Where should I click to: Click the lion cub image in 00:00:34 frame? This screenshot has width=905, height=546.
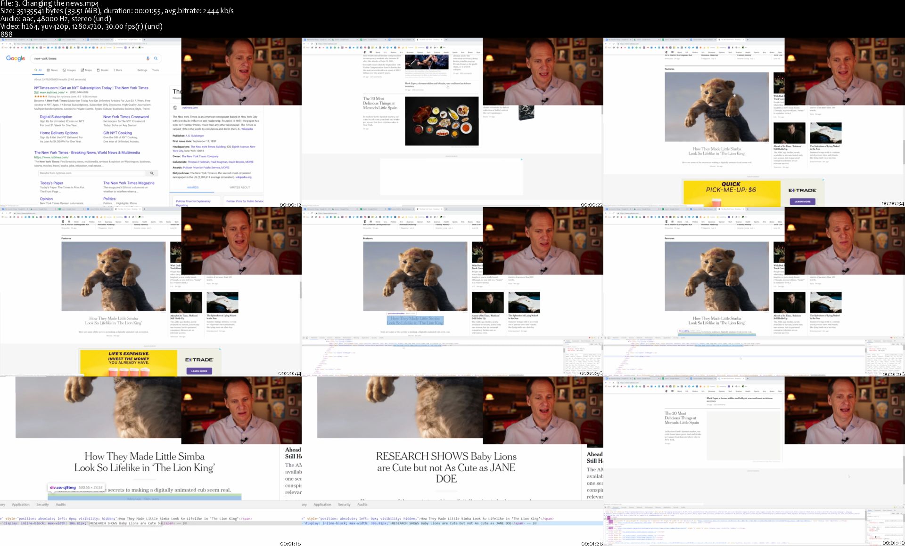(x=716, y=107)
